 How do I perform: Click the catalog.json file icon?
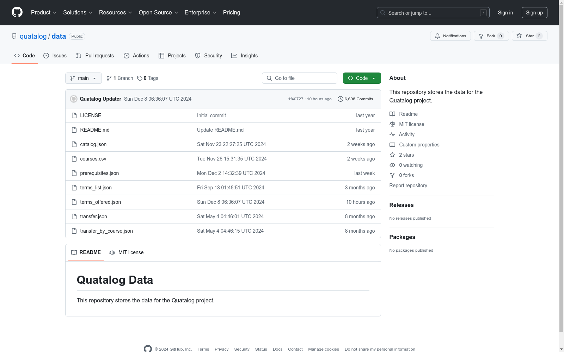[x=74, y=144]
